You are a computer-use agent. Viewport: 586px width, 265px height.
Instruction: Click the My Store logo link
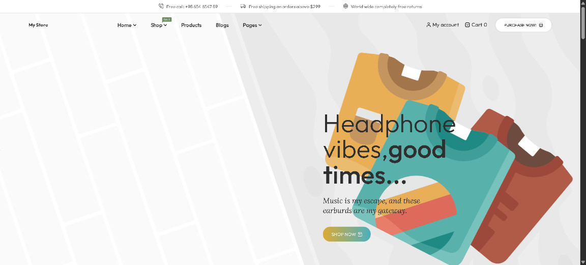point(38,25)
